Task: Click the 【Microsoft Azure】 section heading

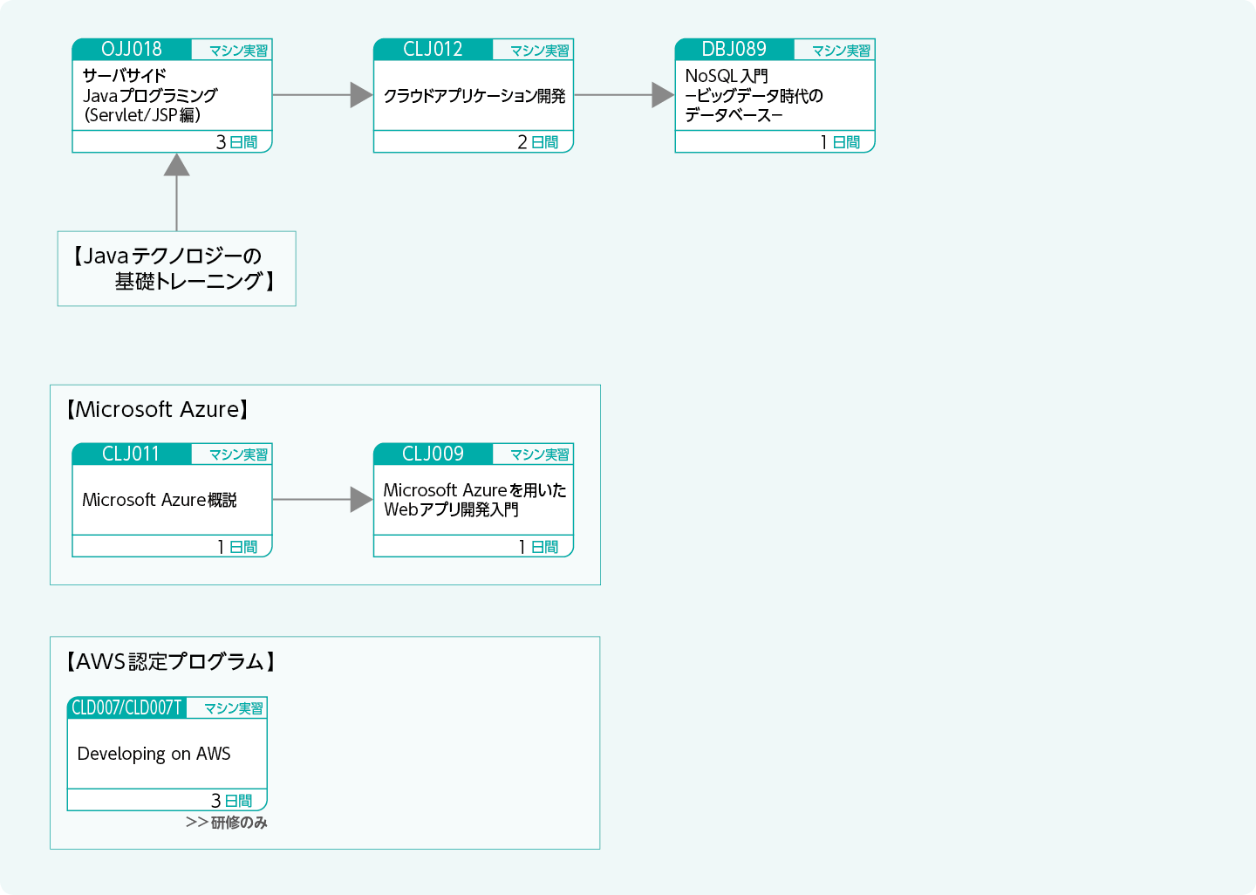Action: [x=158, y=409]
